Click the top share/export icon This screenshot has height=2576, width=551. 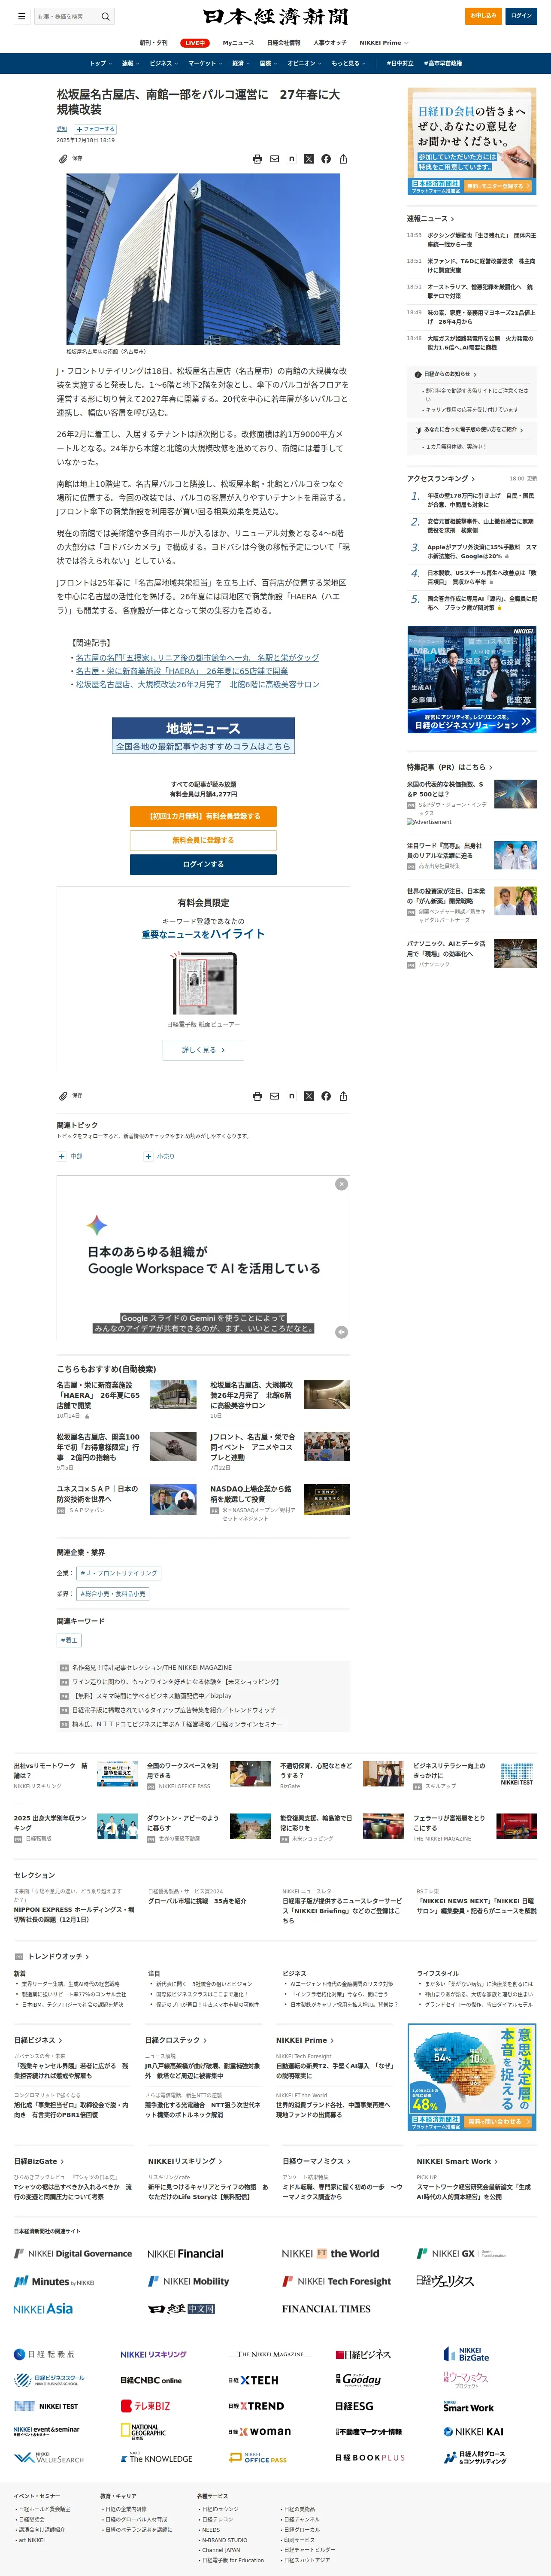(x=343, y=159)
